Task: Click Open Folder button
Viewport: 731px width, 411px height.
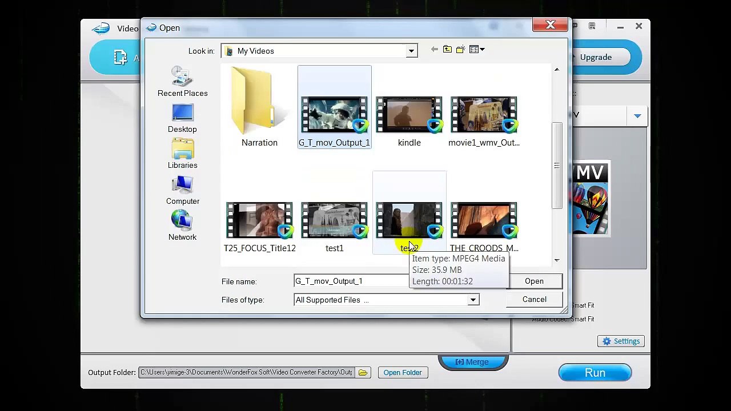Action: pos(403,373)
